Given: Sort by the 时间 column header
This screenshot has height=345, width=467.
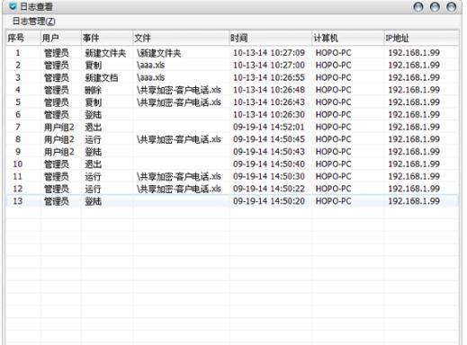Looking at the screenshot, I should (271, 38).
